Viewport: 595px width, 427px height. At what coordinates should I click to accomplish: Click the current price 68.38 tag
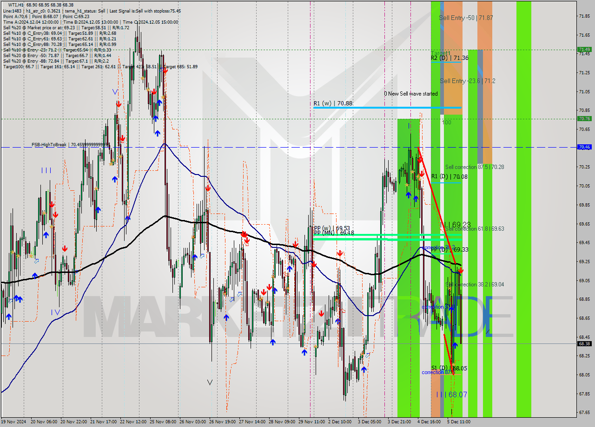[584, 344]
